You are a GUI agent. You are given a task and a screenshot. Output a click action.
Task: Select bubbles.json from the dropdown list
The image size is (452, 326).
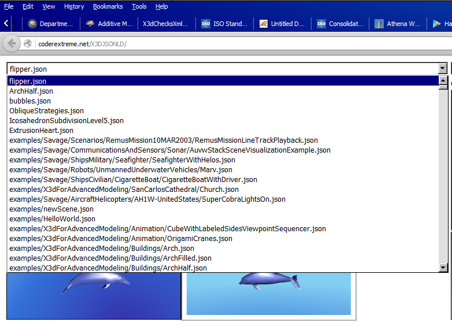coord(30,101)
